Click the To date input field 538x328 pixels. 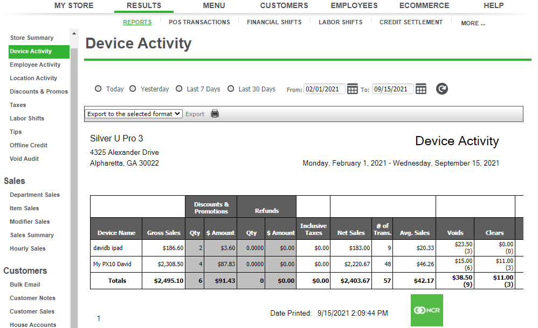pyautogui.click(x=393, y=89)
